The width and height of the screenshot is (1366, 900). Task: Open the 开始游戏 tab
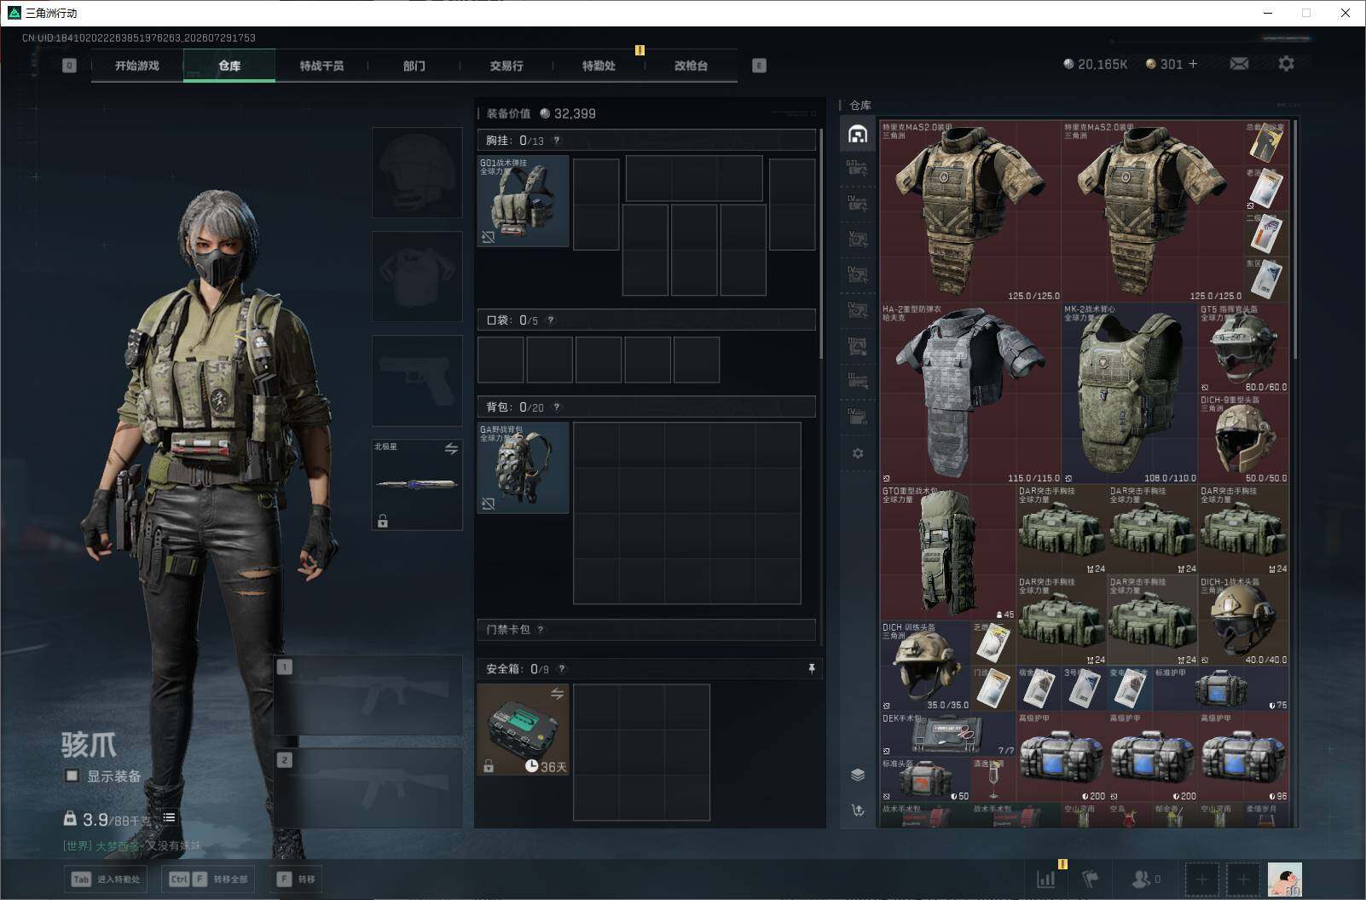137,66
